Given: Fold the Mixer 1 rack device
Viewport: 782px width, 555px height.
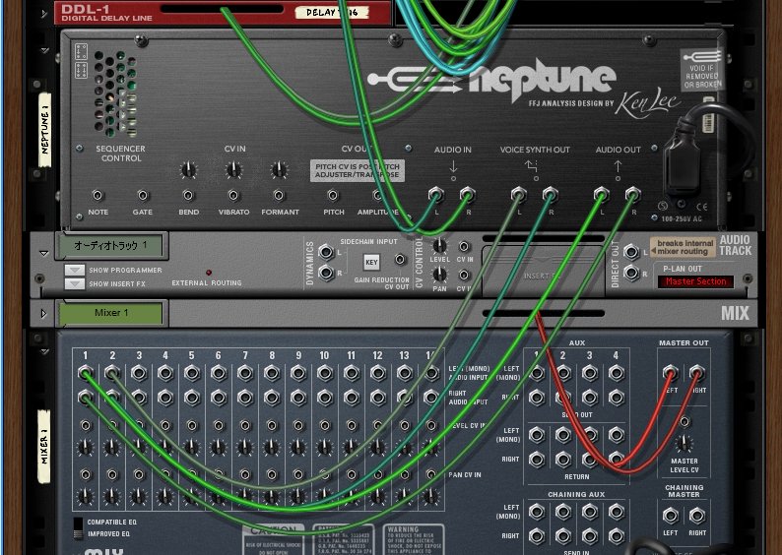Looking at the screenshot, I should (44, 351).
